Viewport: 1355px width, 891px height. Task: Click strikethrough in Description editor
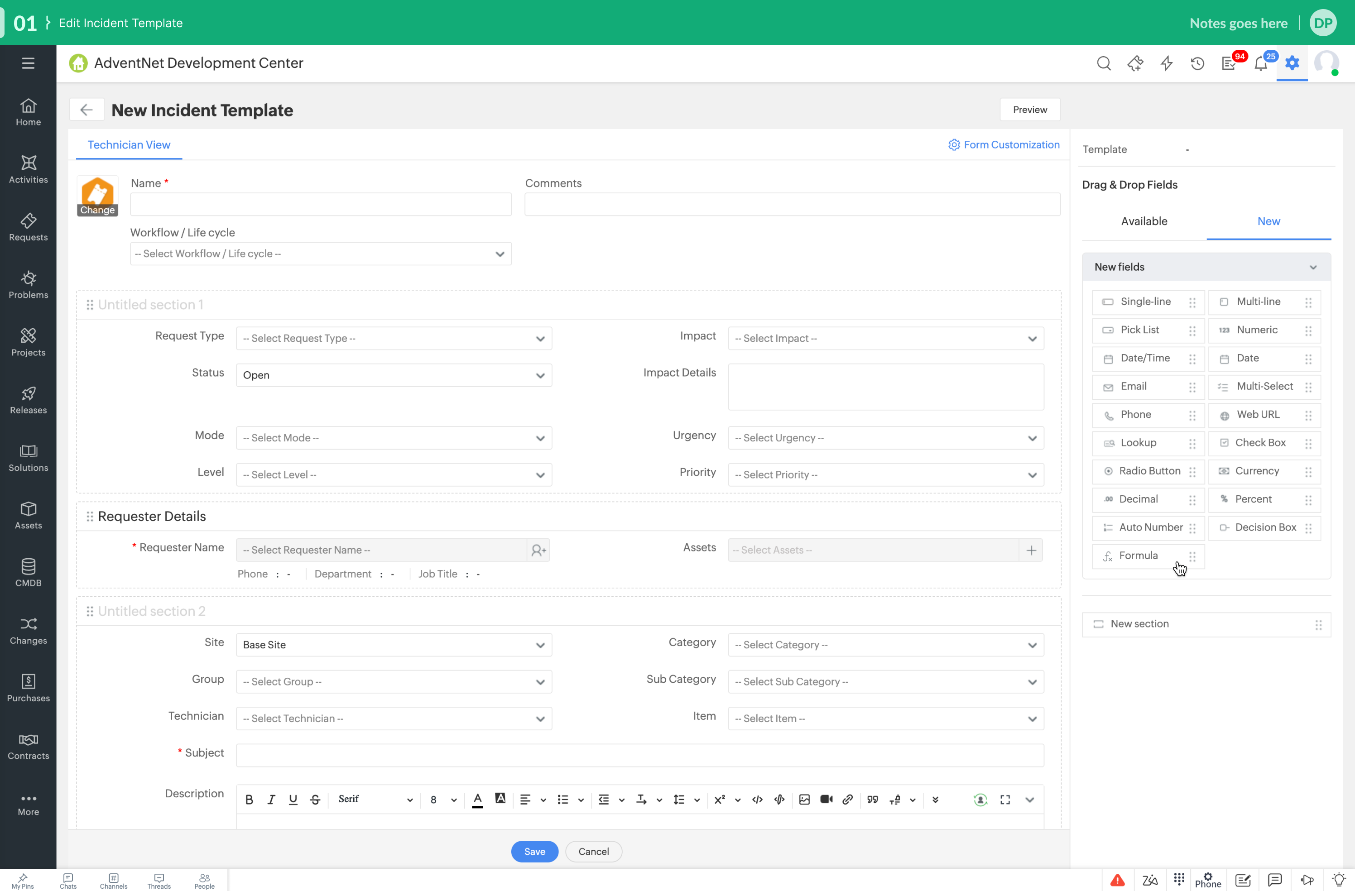coord(315,800)
